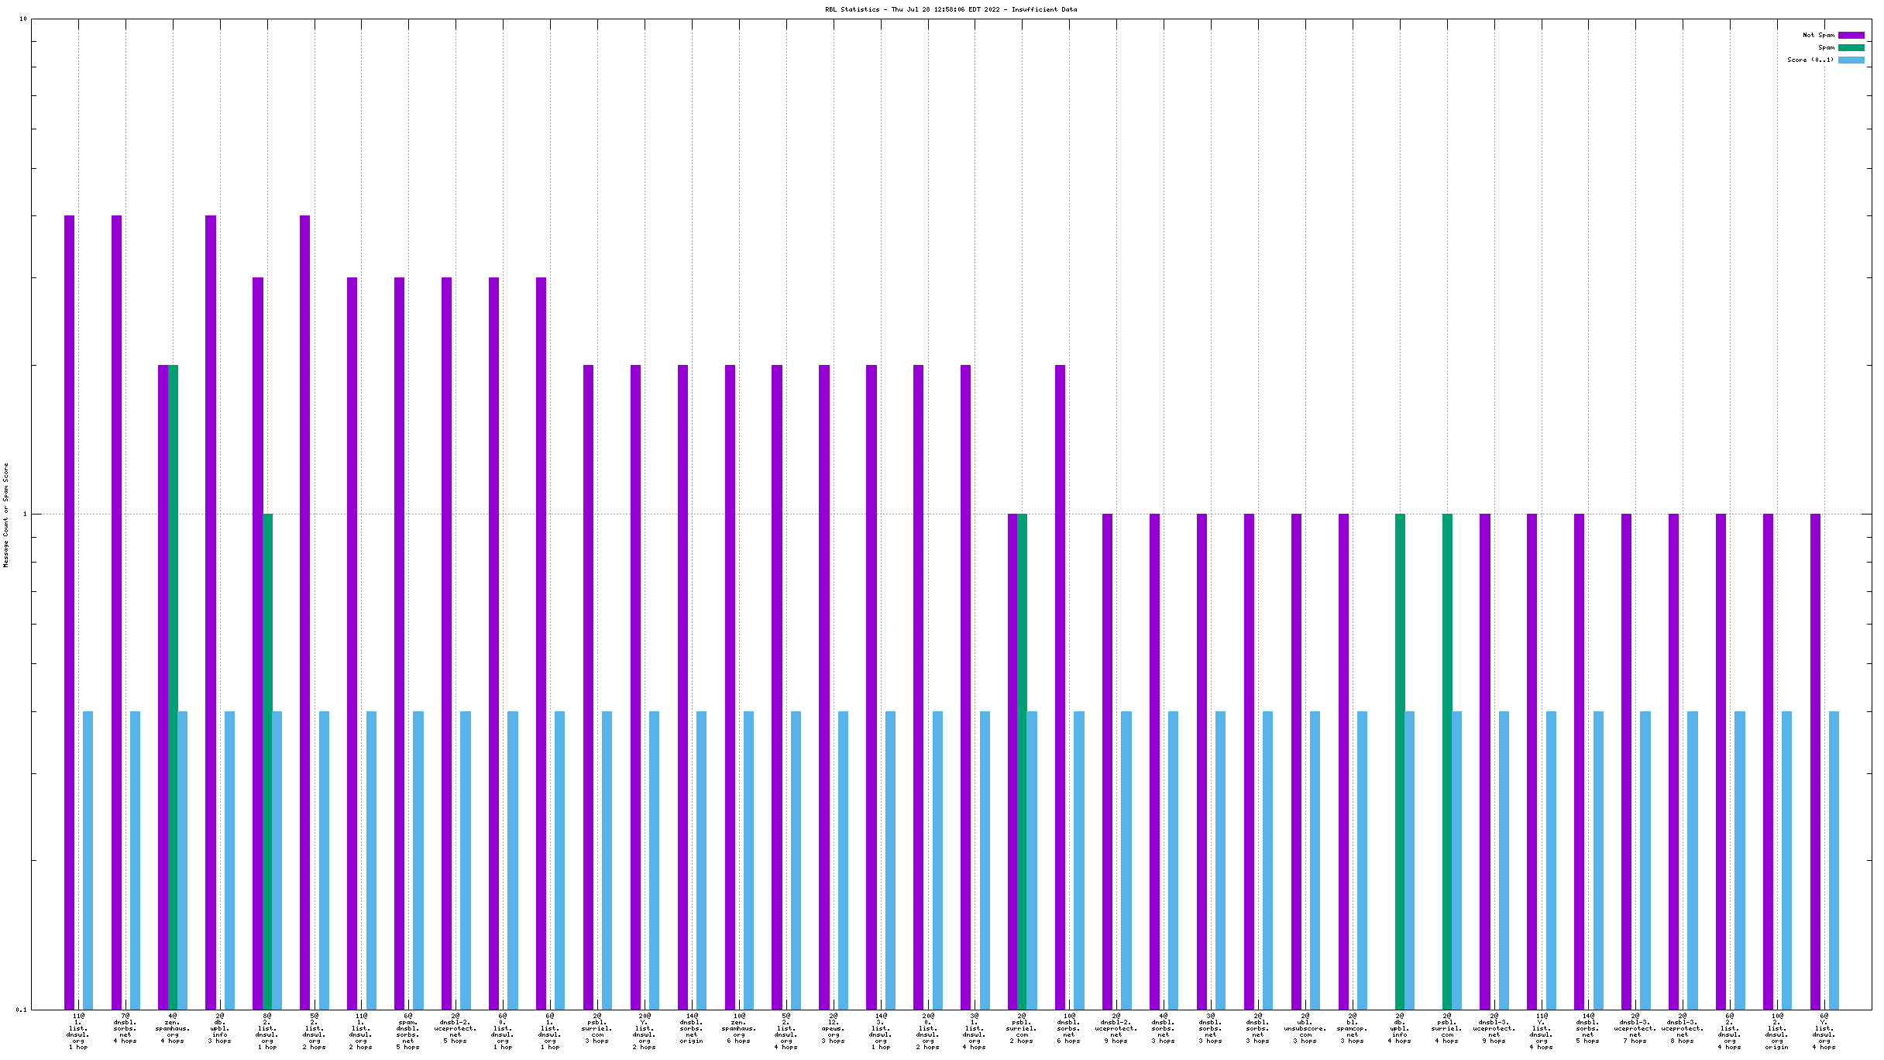Click the blue score bar above 12.apews.org
The width and height of the screenshot is (1884, 1060).
[843, 860]
